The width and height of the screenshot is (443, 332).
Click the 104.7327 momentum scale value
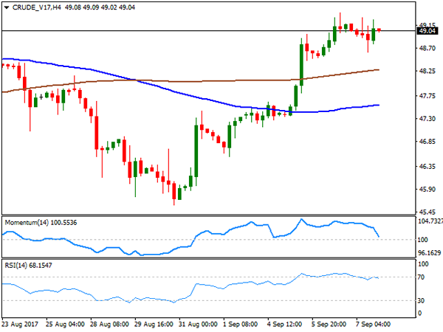click(430, 221)
